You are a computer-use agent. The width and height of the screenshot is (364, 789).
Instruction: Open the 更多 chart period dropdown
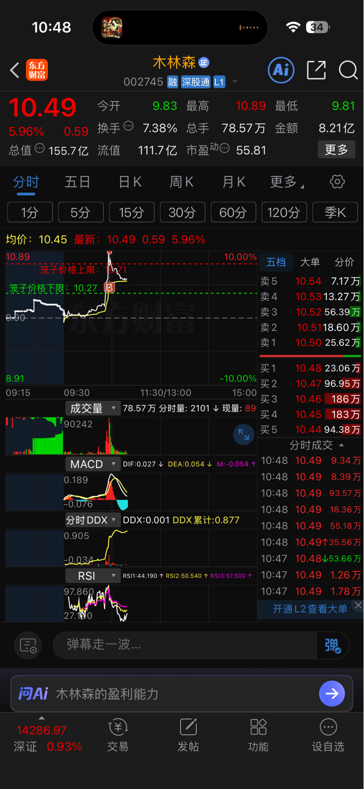point(287,181)
